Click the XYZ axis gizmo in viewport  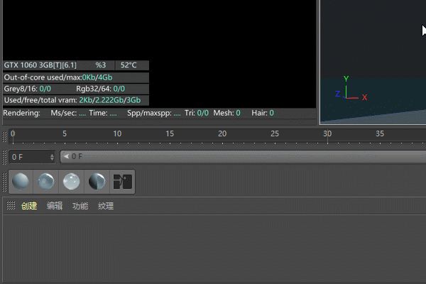[x=351, y=88]
